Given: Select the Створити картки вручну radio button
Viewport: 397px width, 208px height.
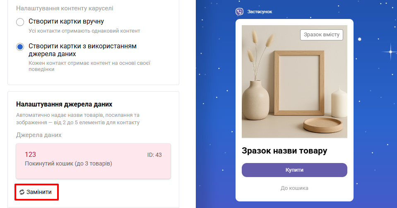Looking at the screenshot, I should click(20, 22).
